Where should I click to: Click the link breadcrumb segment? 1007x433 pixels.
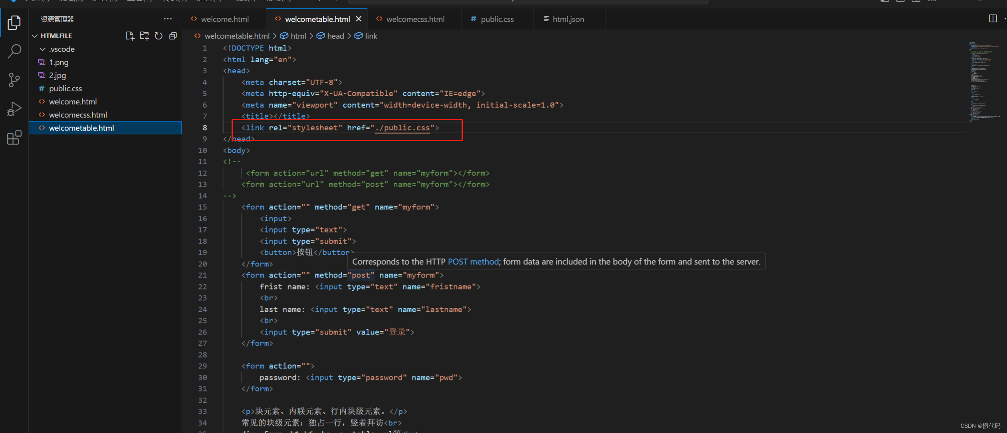[371, 36]
